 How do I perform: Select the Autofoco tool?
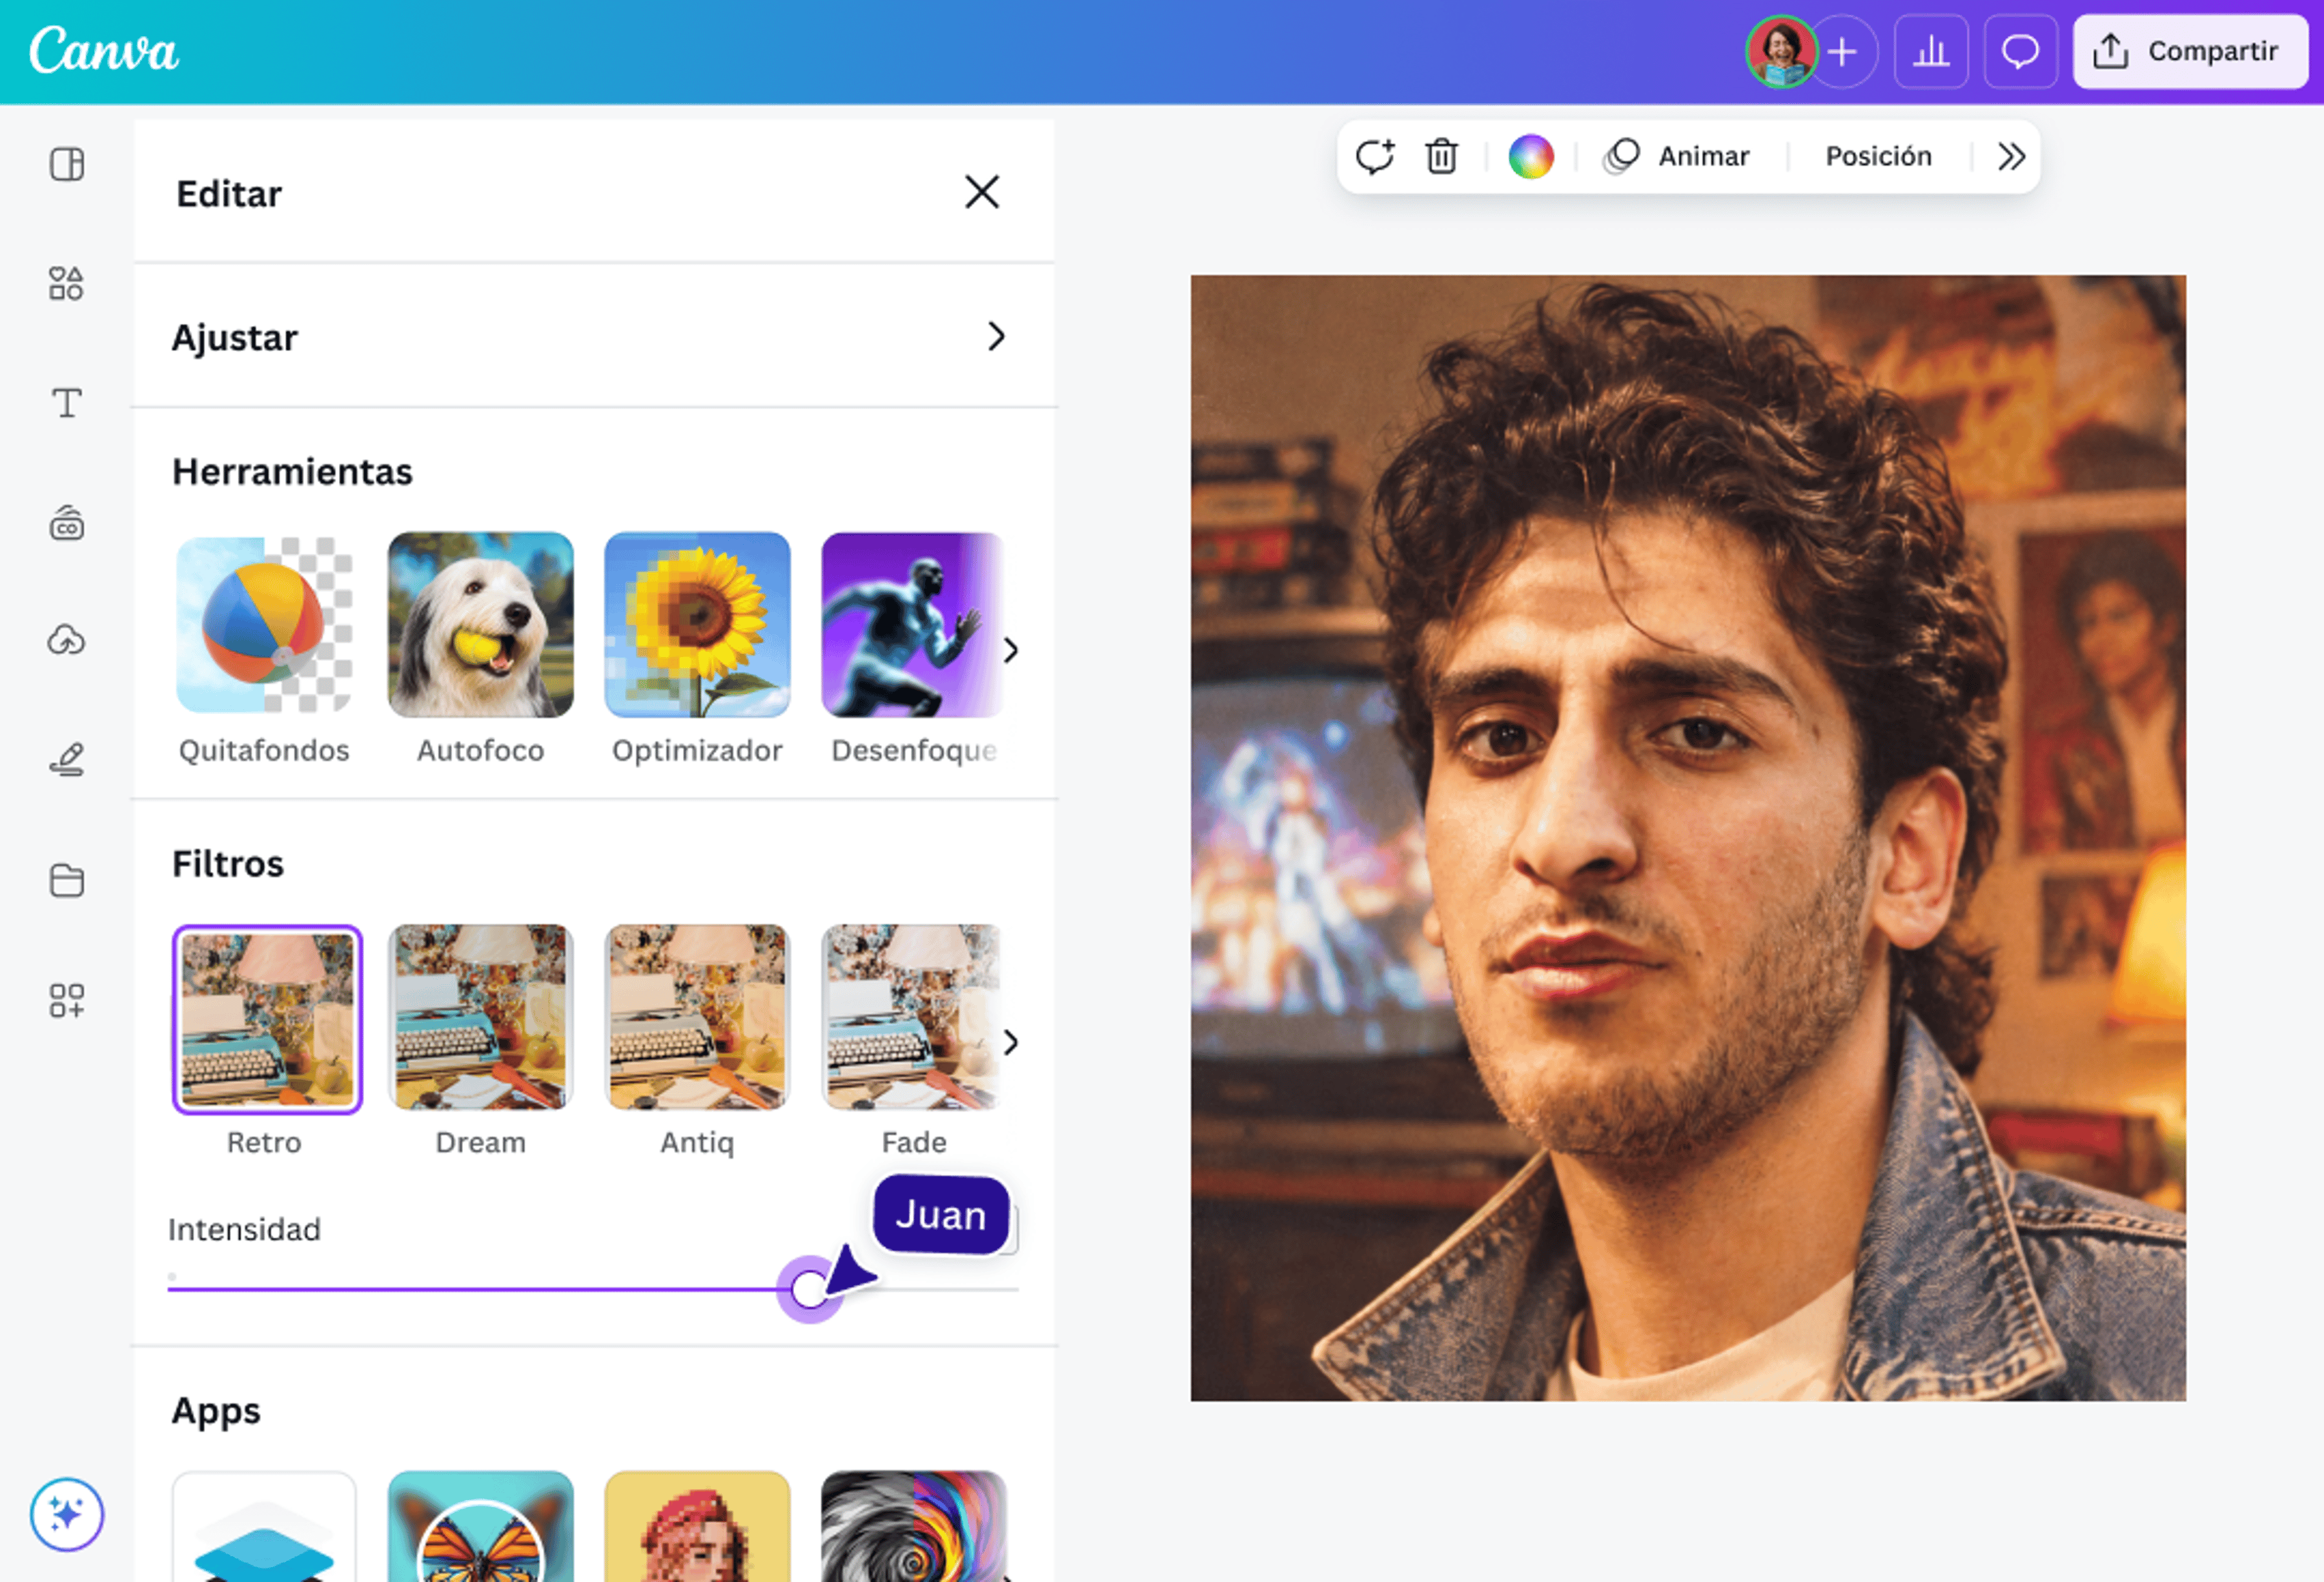click(x=481, y=650)
